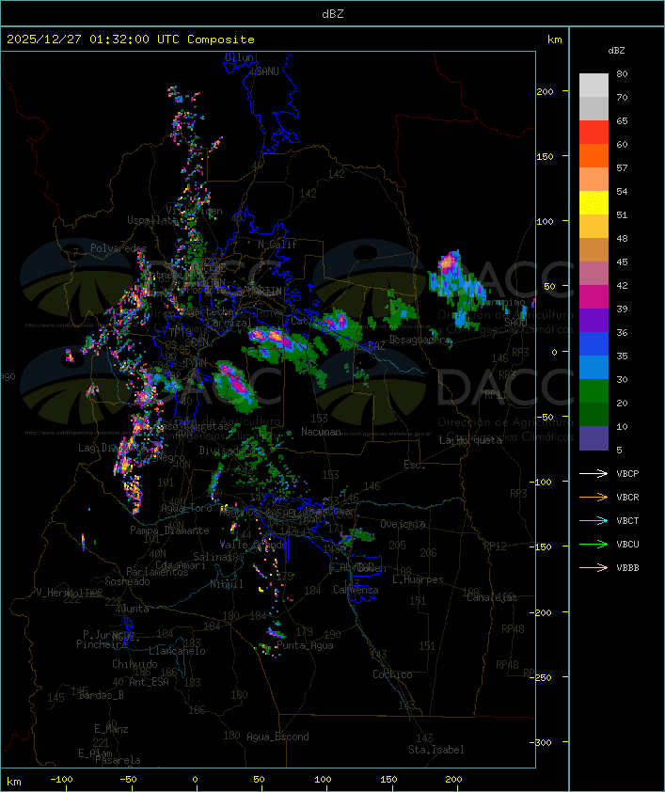Click the VBCU legend label
Image resolution: width=665 pixels, height=792 pixels.
627,545
